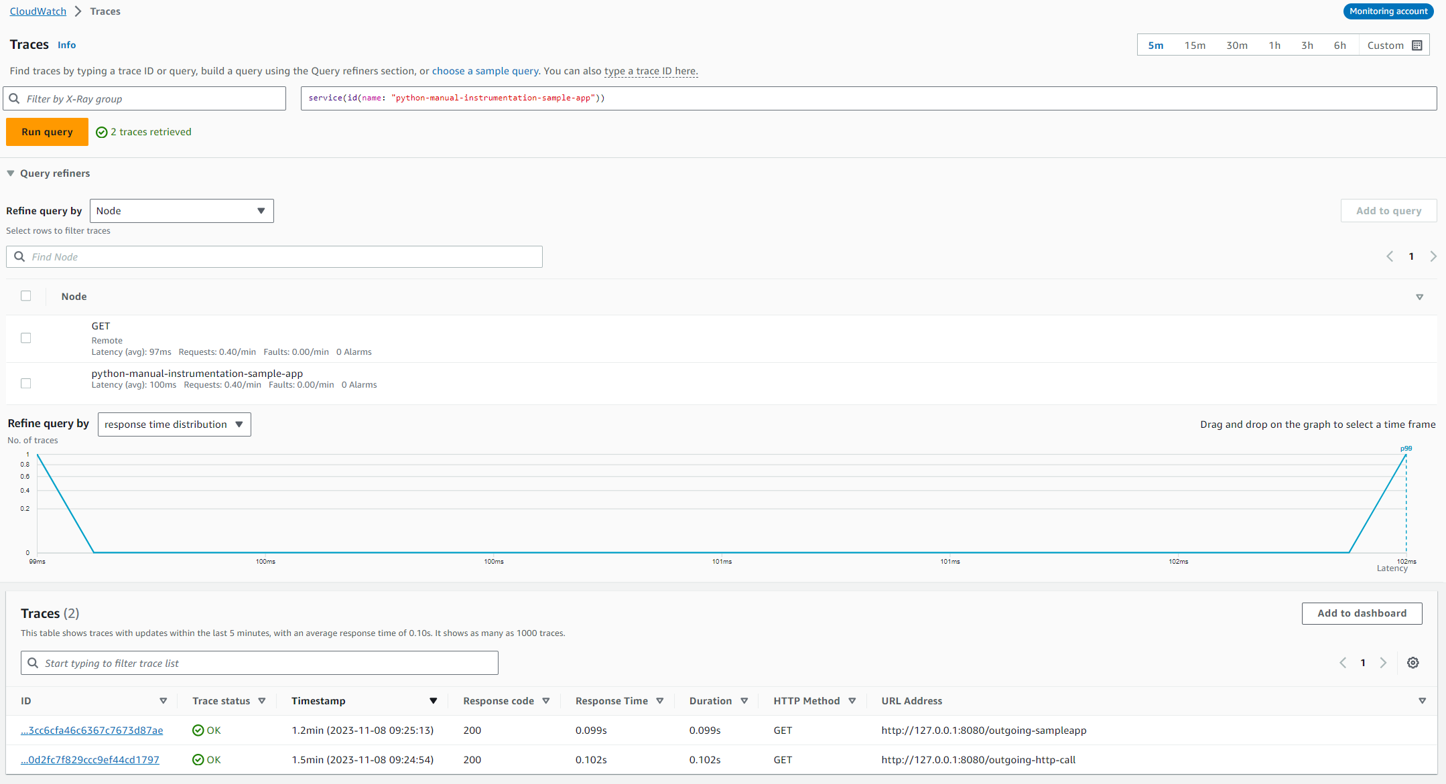Go to previous page of Node list

[x=1389, y=256]
